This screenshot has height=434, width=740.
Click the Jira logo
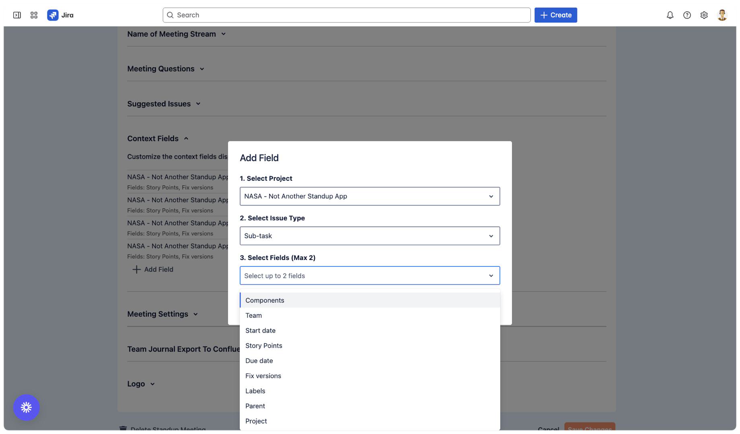click(60, 15)
